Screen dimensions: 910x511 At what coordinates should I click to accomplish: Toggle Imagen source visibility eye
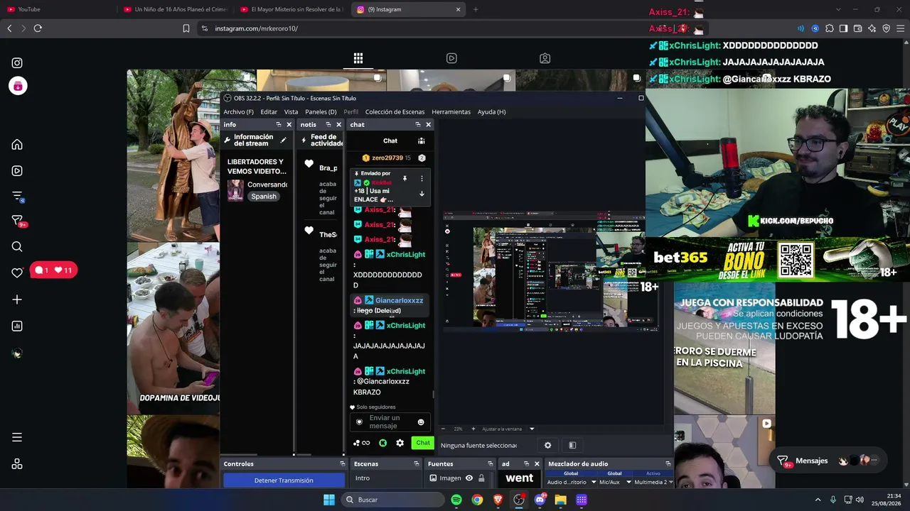pos(469,478)
